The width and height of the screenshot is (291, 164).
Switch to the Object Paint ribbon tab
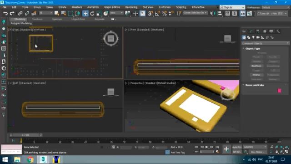click(78, 19)
